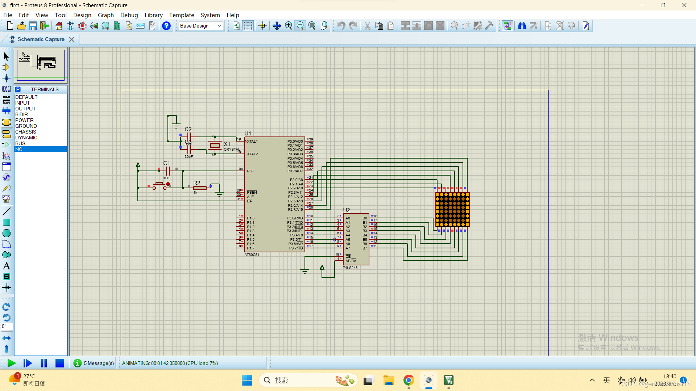Click the Zoom In icon
The width and height of the screenshot is (696, 391).
(288, 26)
